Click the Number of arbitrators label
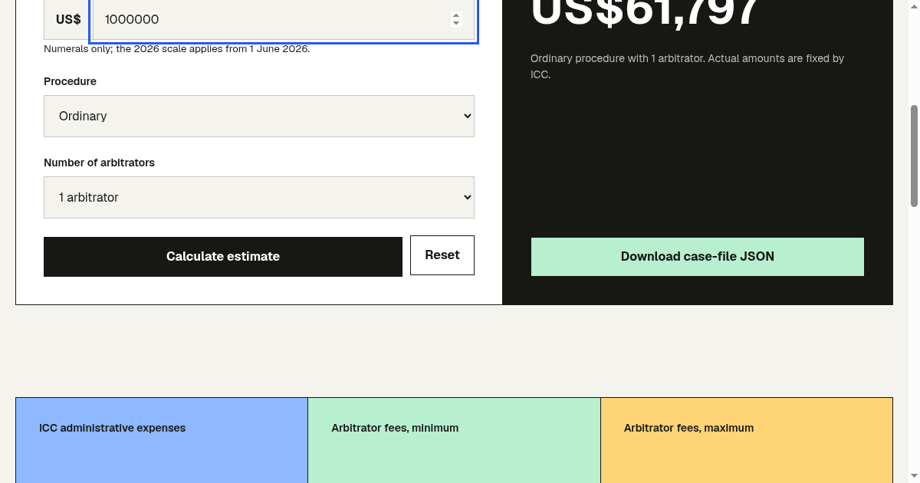 [99, 163]
